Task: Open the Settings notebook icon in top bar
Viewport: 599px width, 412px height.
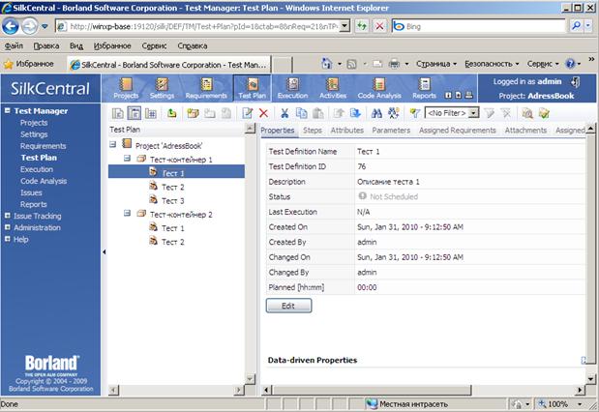Action: tap(162, 84)
